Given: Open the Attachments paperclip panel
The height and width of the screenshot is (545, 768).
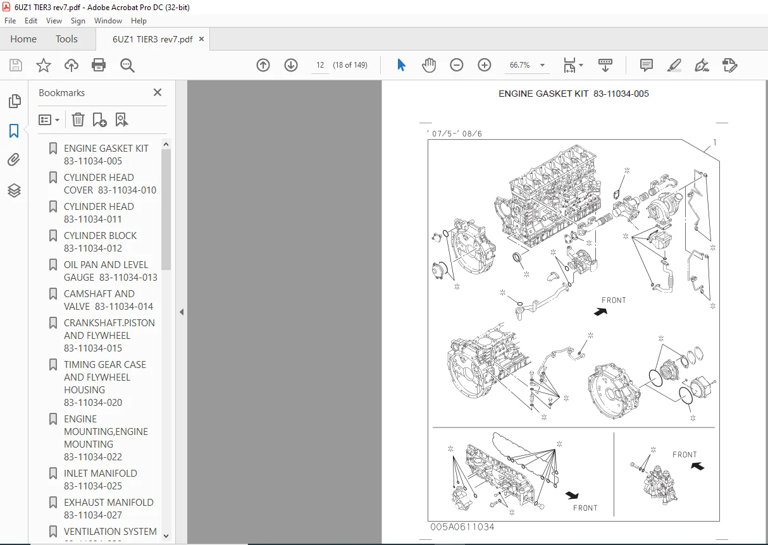Looking at the screenshot, I should tap(14, 161).
